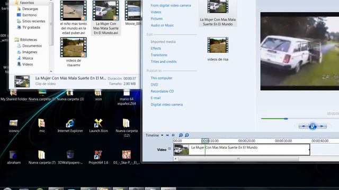
Task: Click the preview seek bar handle
Action: tap(286, 119)
